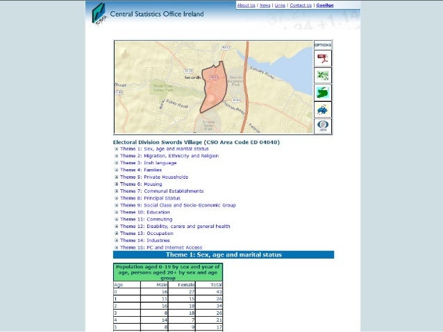Expand Theme 11: Commuting
443x332 pixels.
pyautogui.click(x=117, y=219)
